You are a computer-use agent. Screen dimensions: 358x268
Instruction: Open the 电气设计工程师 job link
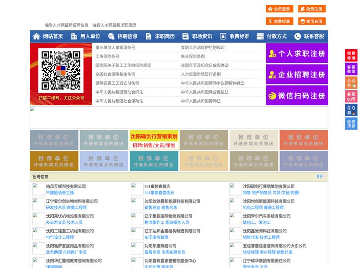tap(60, 237)
